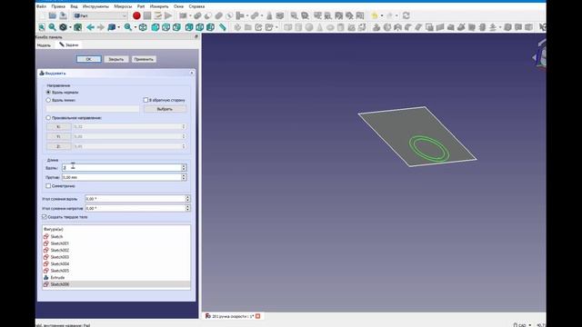Screen dimensions: 582x327
Task: Open the 'Вид' menu
Action: coord(75,6)
